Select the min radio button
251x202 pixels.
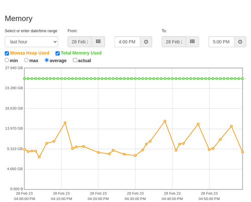7,60
